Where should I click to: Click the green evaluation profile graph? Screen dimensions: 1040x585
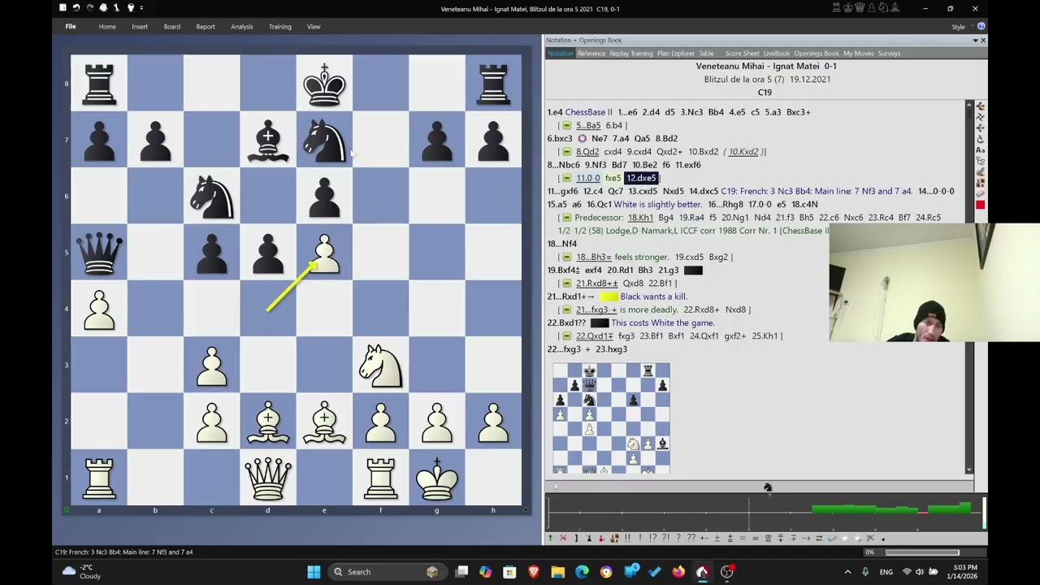892,509
